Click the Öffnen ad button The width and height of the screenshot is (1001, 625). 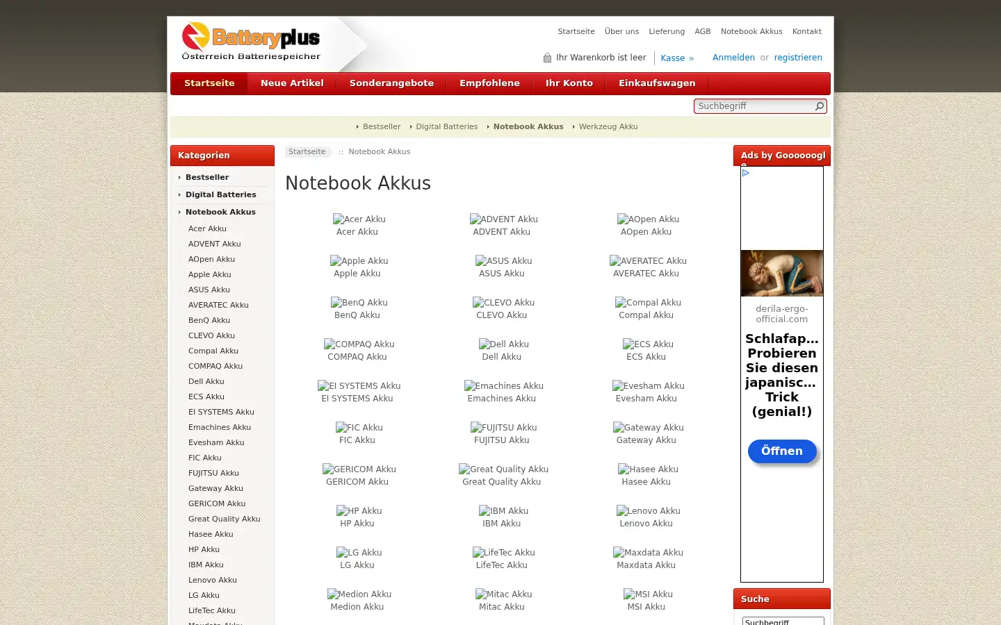(x=782, y=451)
